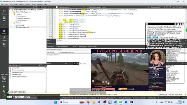Select mainwindow.cpp in Sources folder
The width and height of the screenshot is (187, 105).
point(24,27)
